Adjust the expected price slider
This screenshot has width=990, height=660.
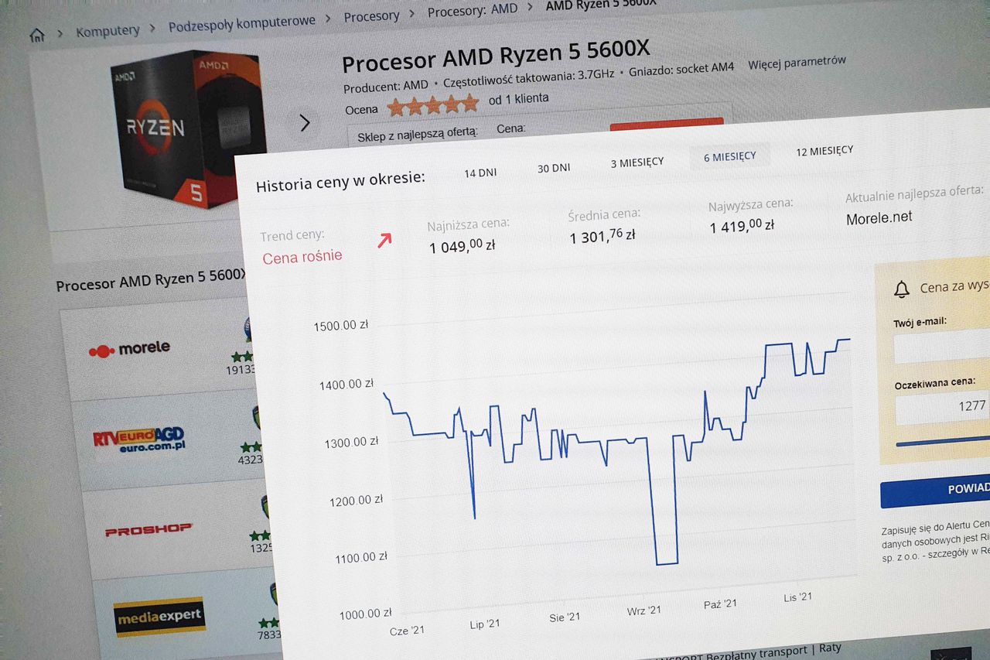943,441
